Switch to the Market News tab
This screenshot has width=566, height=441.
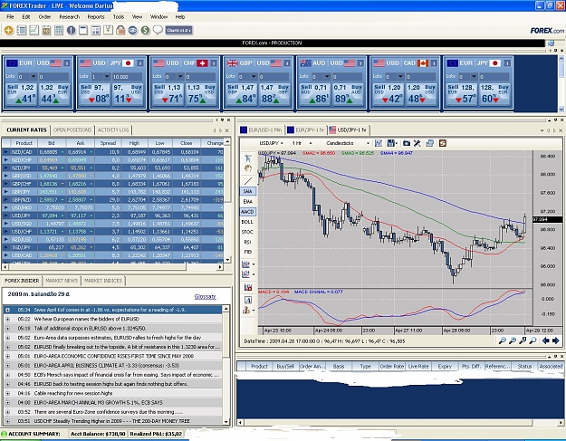pyautogui.click(x=62, y=281)
